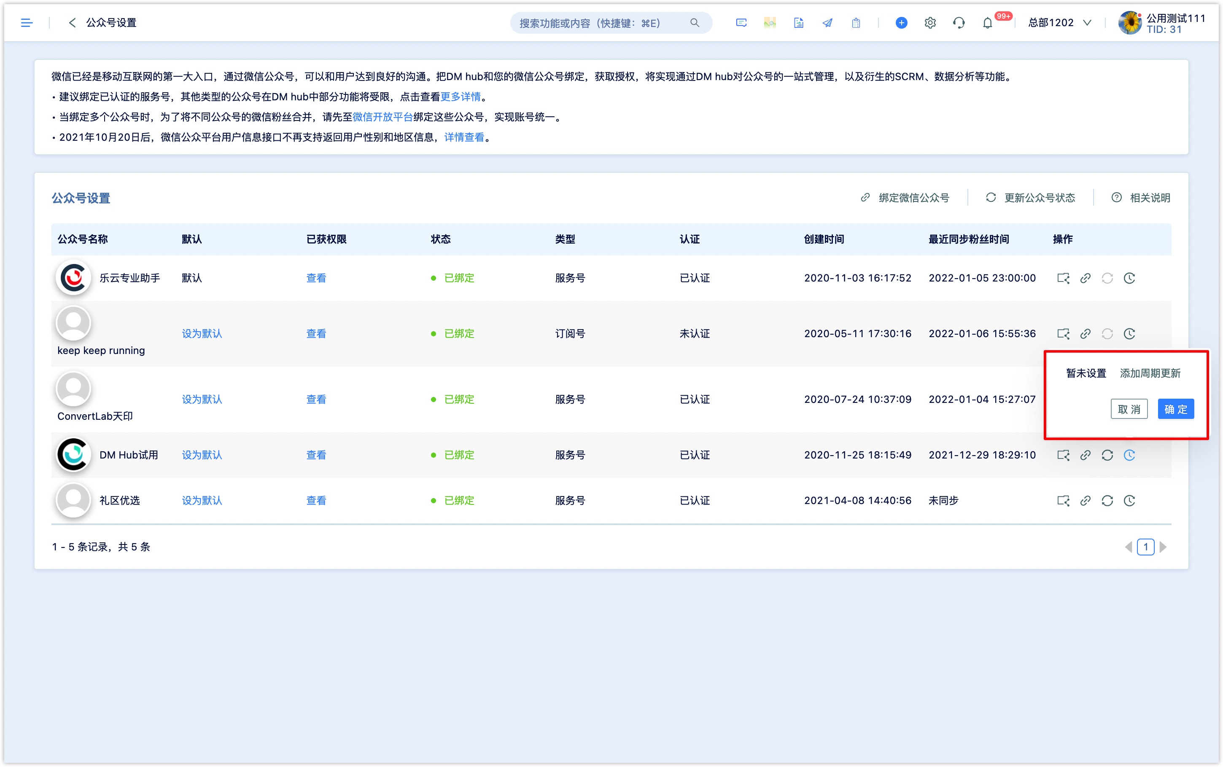Image resolution: width=1223 pixels, height=767 pixels.
Task: Click blue clock schedule icon for DM Hub试用 row
Action: point(1129,455)
